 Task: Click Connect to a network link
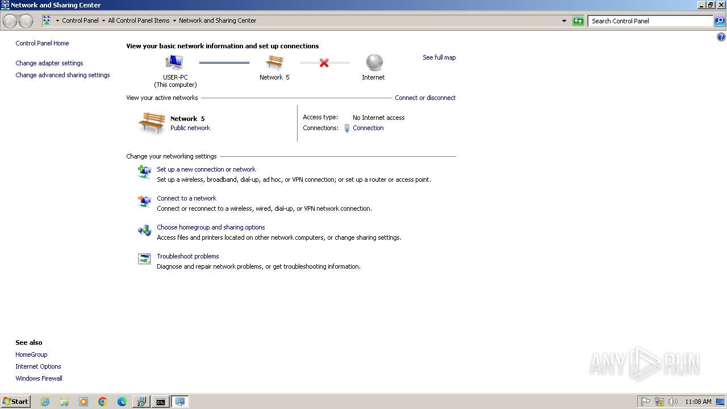coord(186,198)
